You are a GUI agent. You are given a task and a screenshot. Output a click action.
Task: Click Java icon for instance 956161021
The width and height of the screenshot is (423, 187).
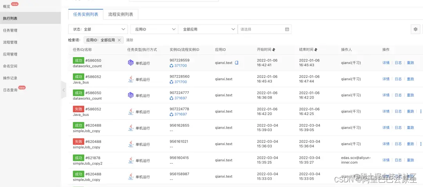(131, 144)
